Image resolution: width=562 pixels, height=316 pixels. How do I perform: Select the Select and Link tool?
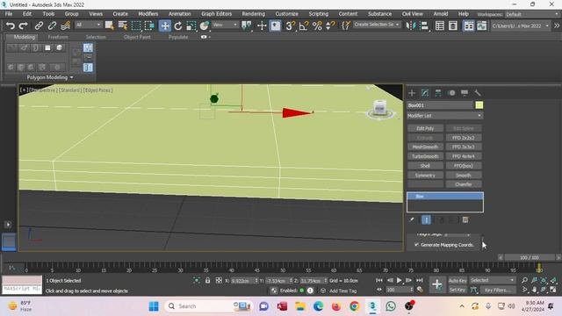point(39,25)
